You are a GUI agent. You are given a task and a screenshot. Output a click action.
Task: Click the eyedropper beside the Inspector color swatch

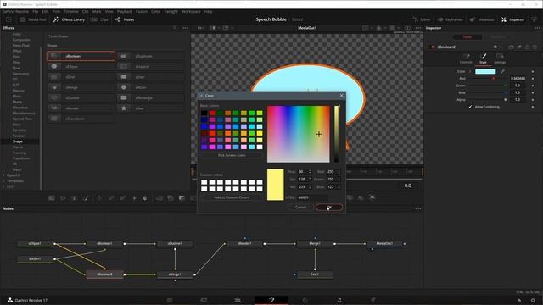coord(502,71)
